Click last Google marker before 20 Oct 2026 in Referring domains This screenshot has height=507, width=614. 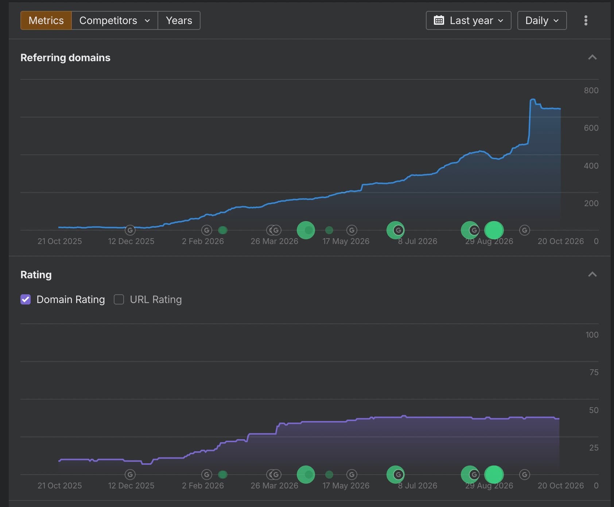tap(525, 230)
